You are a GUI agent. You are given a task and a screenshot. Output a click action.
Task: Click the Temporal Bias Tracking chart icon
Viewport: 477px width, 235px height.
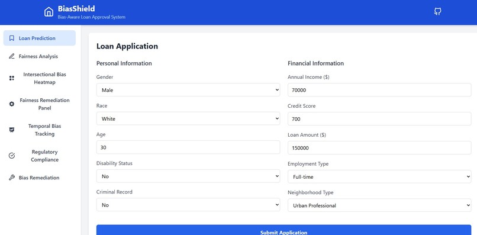(12, 130)
